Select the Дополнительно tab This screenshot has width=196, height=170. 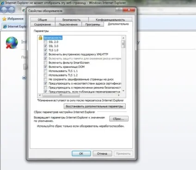(x=118, y=24)
